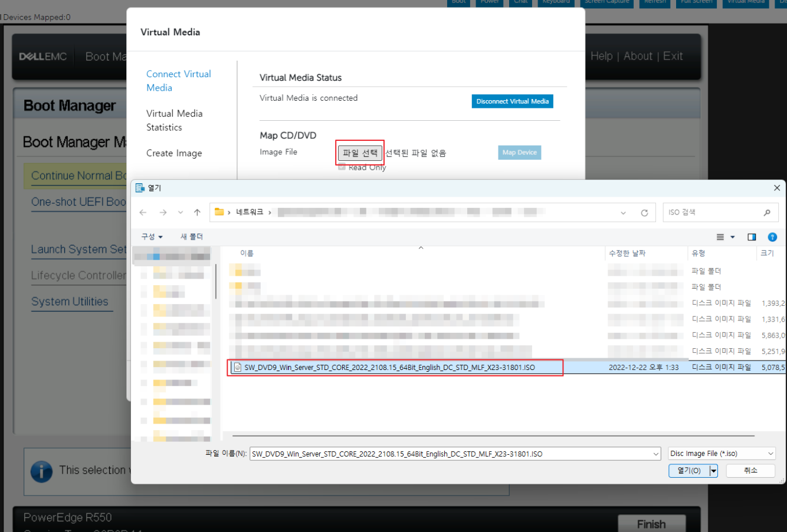Screen dimensions: 787x532
Task: Click the folder icon in the address bar
Action: (219, 212)
